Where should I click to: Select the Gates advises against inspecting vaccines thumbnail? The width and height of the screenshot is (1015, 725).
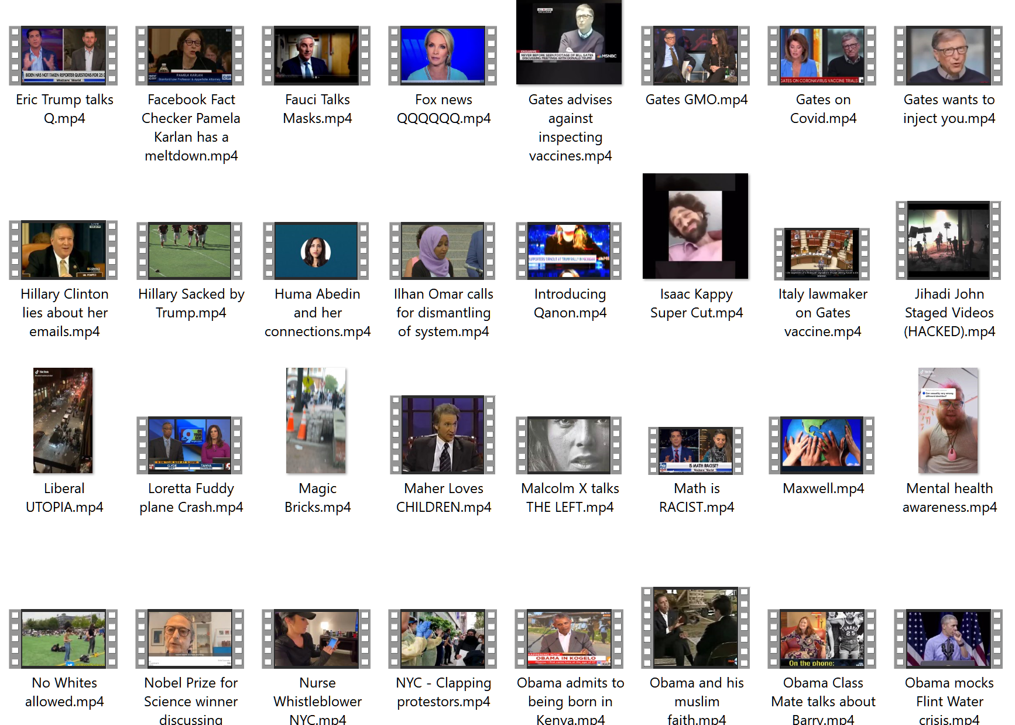point(570,42)
